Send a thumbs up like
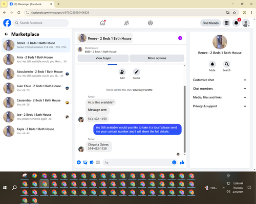Image resolution: width=256 pixels, height=204 pixels. click(x=182, y=162)
